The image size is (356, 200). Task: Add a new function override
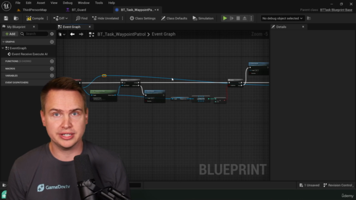point(52,61)
